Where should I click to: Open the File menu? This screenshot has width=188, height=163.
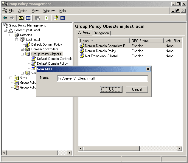[x=11, y=11]
